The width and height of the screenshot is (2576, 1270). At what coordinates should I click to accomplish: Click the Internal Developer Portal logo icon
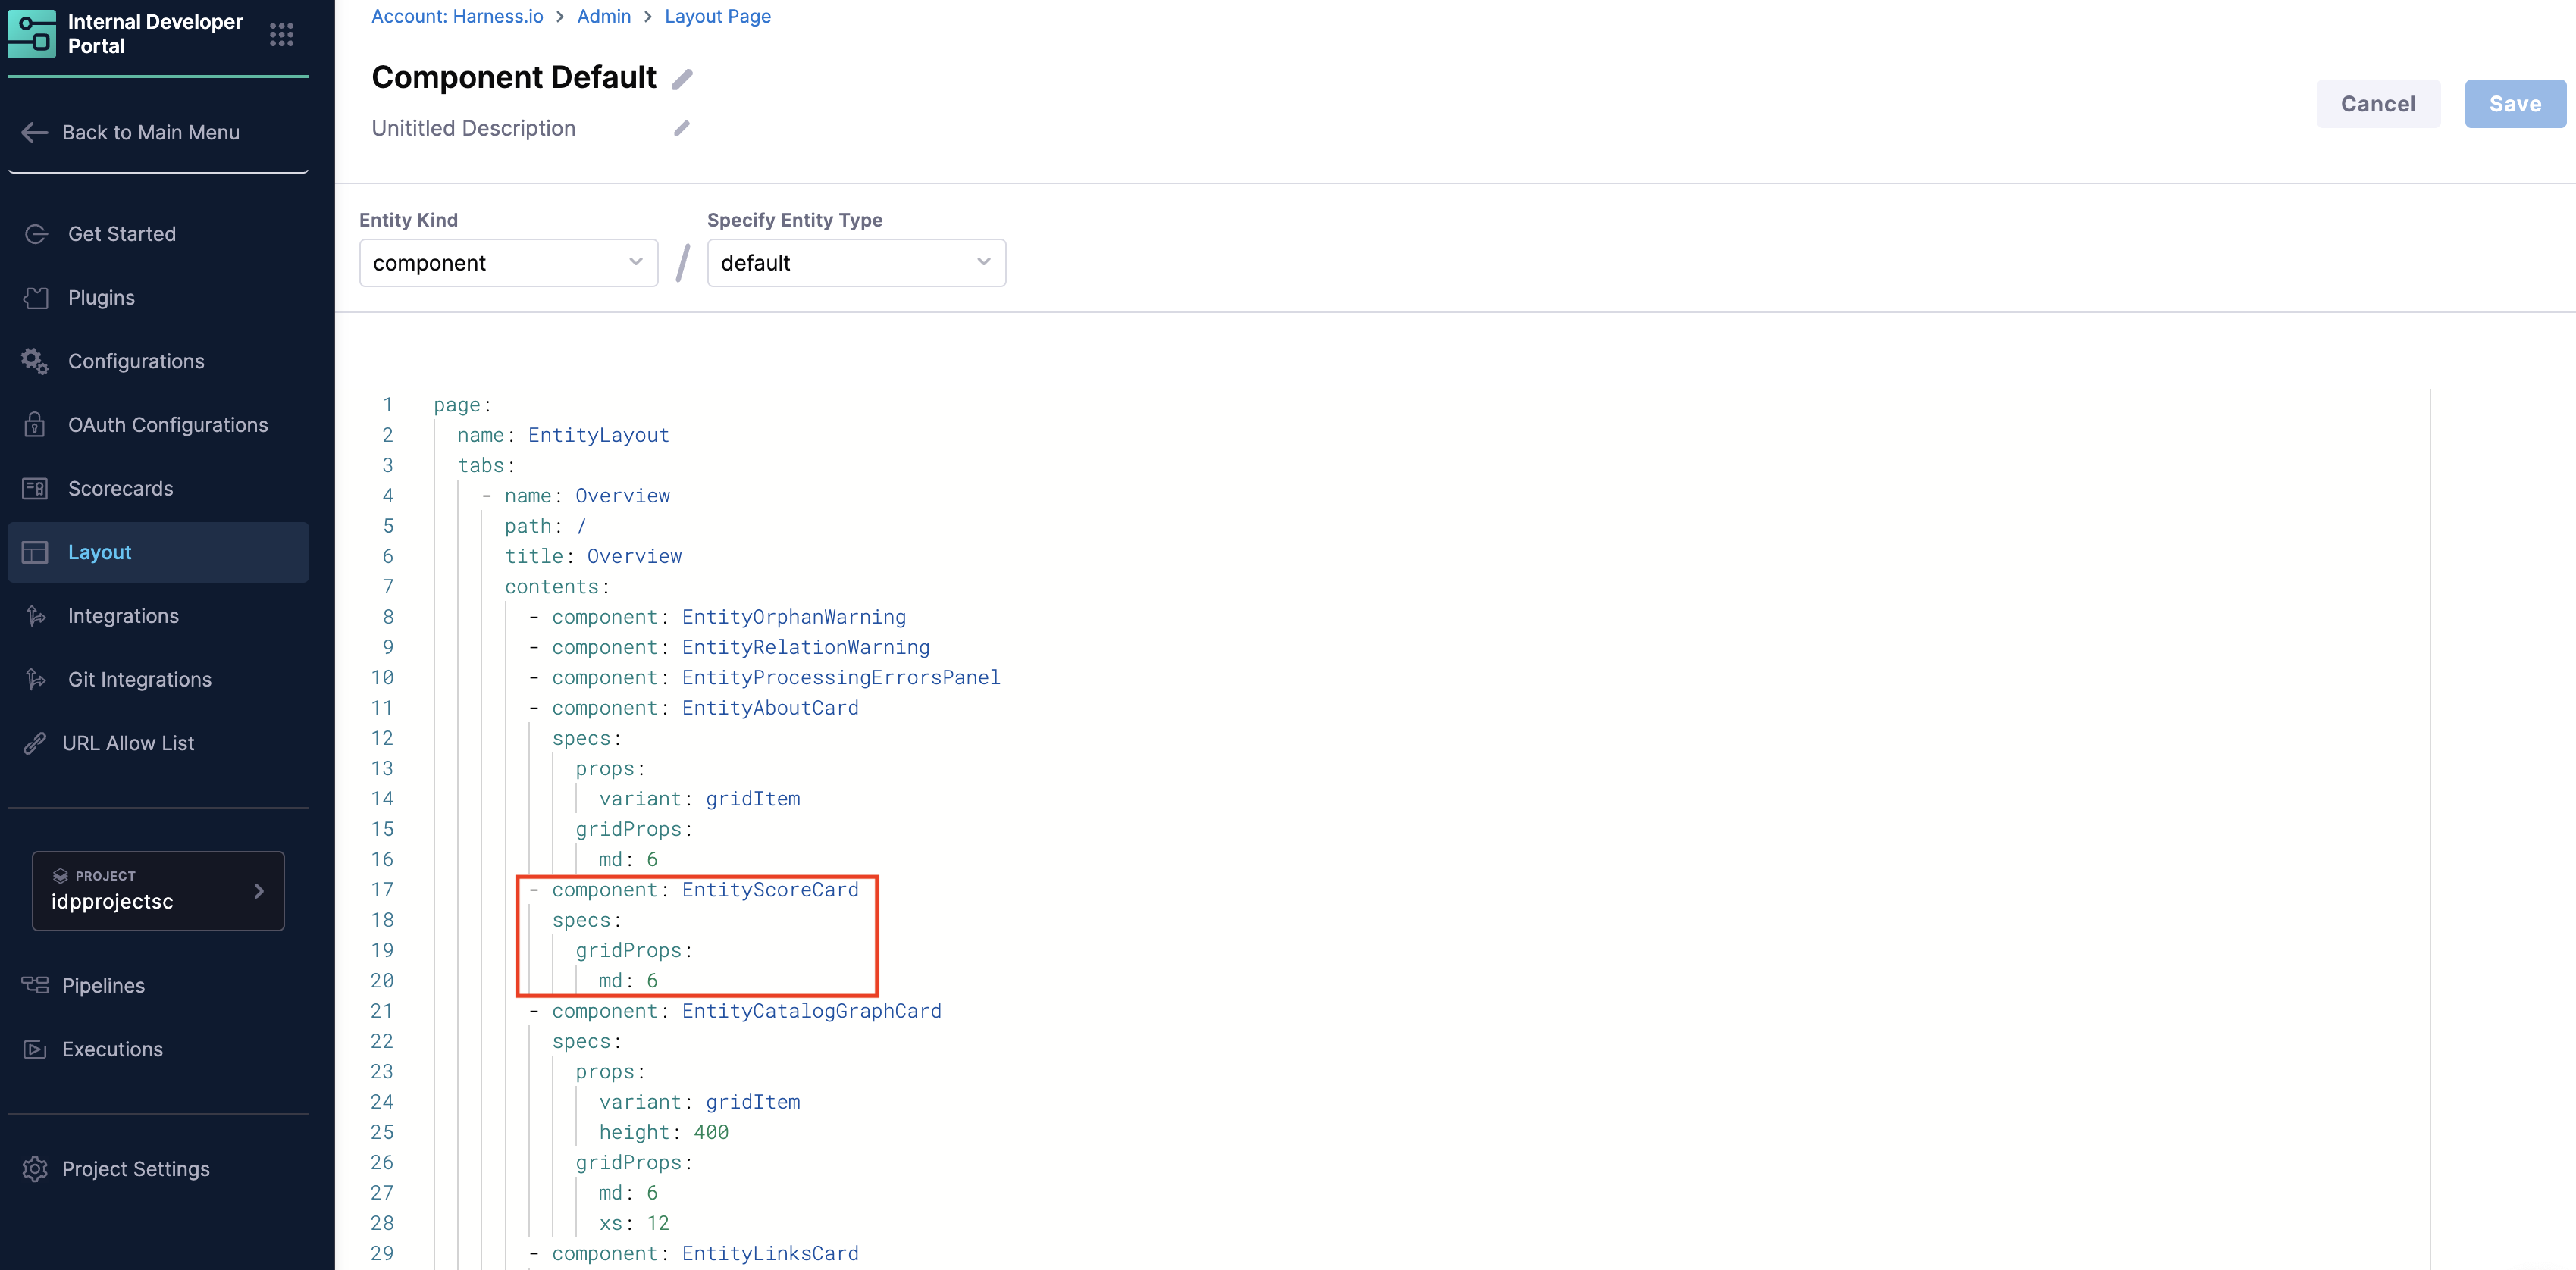click(x=32, y=34)
